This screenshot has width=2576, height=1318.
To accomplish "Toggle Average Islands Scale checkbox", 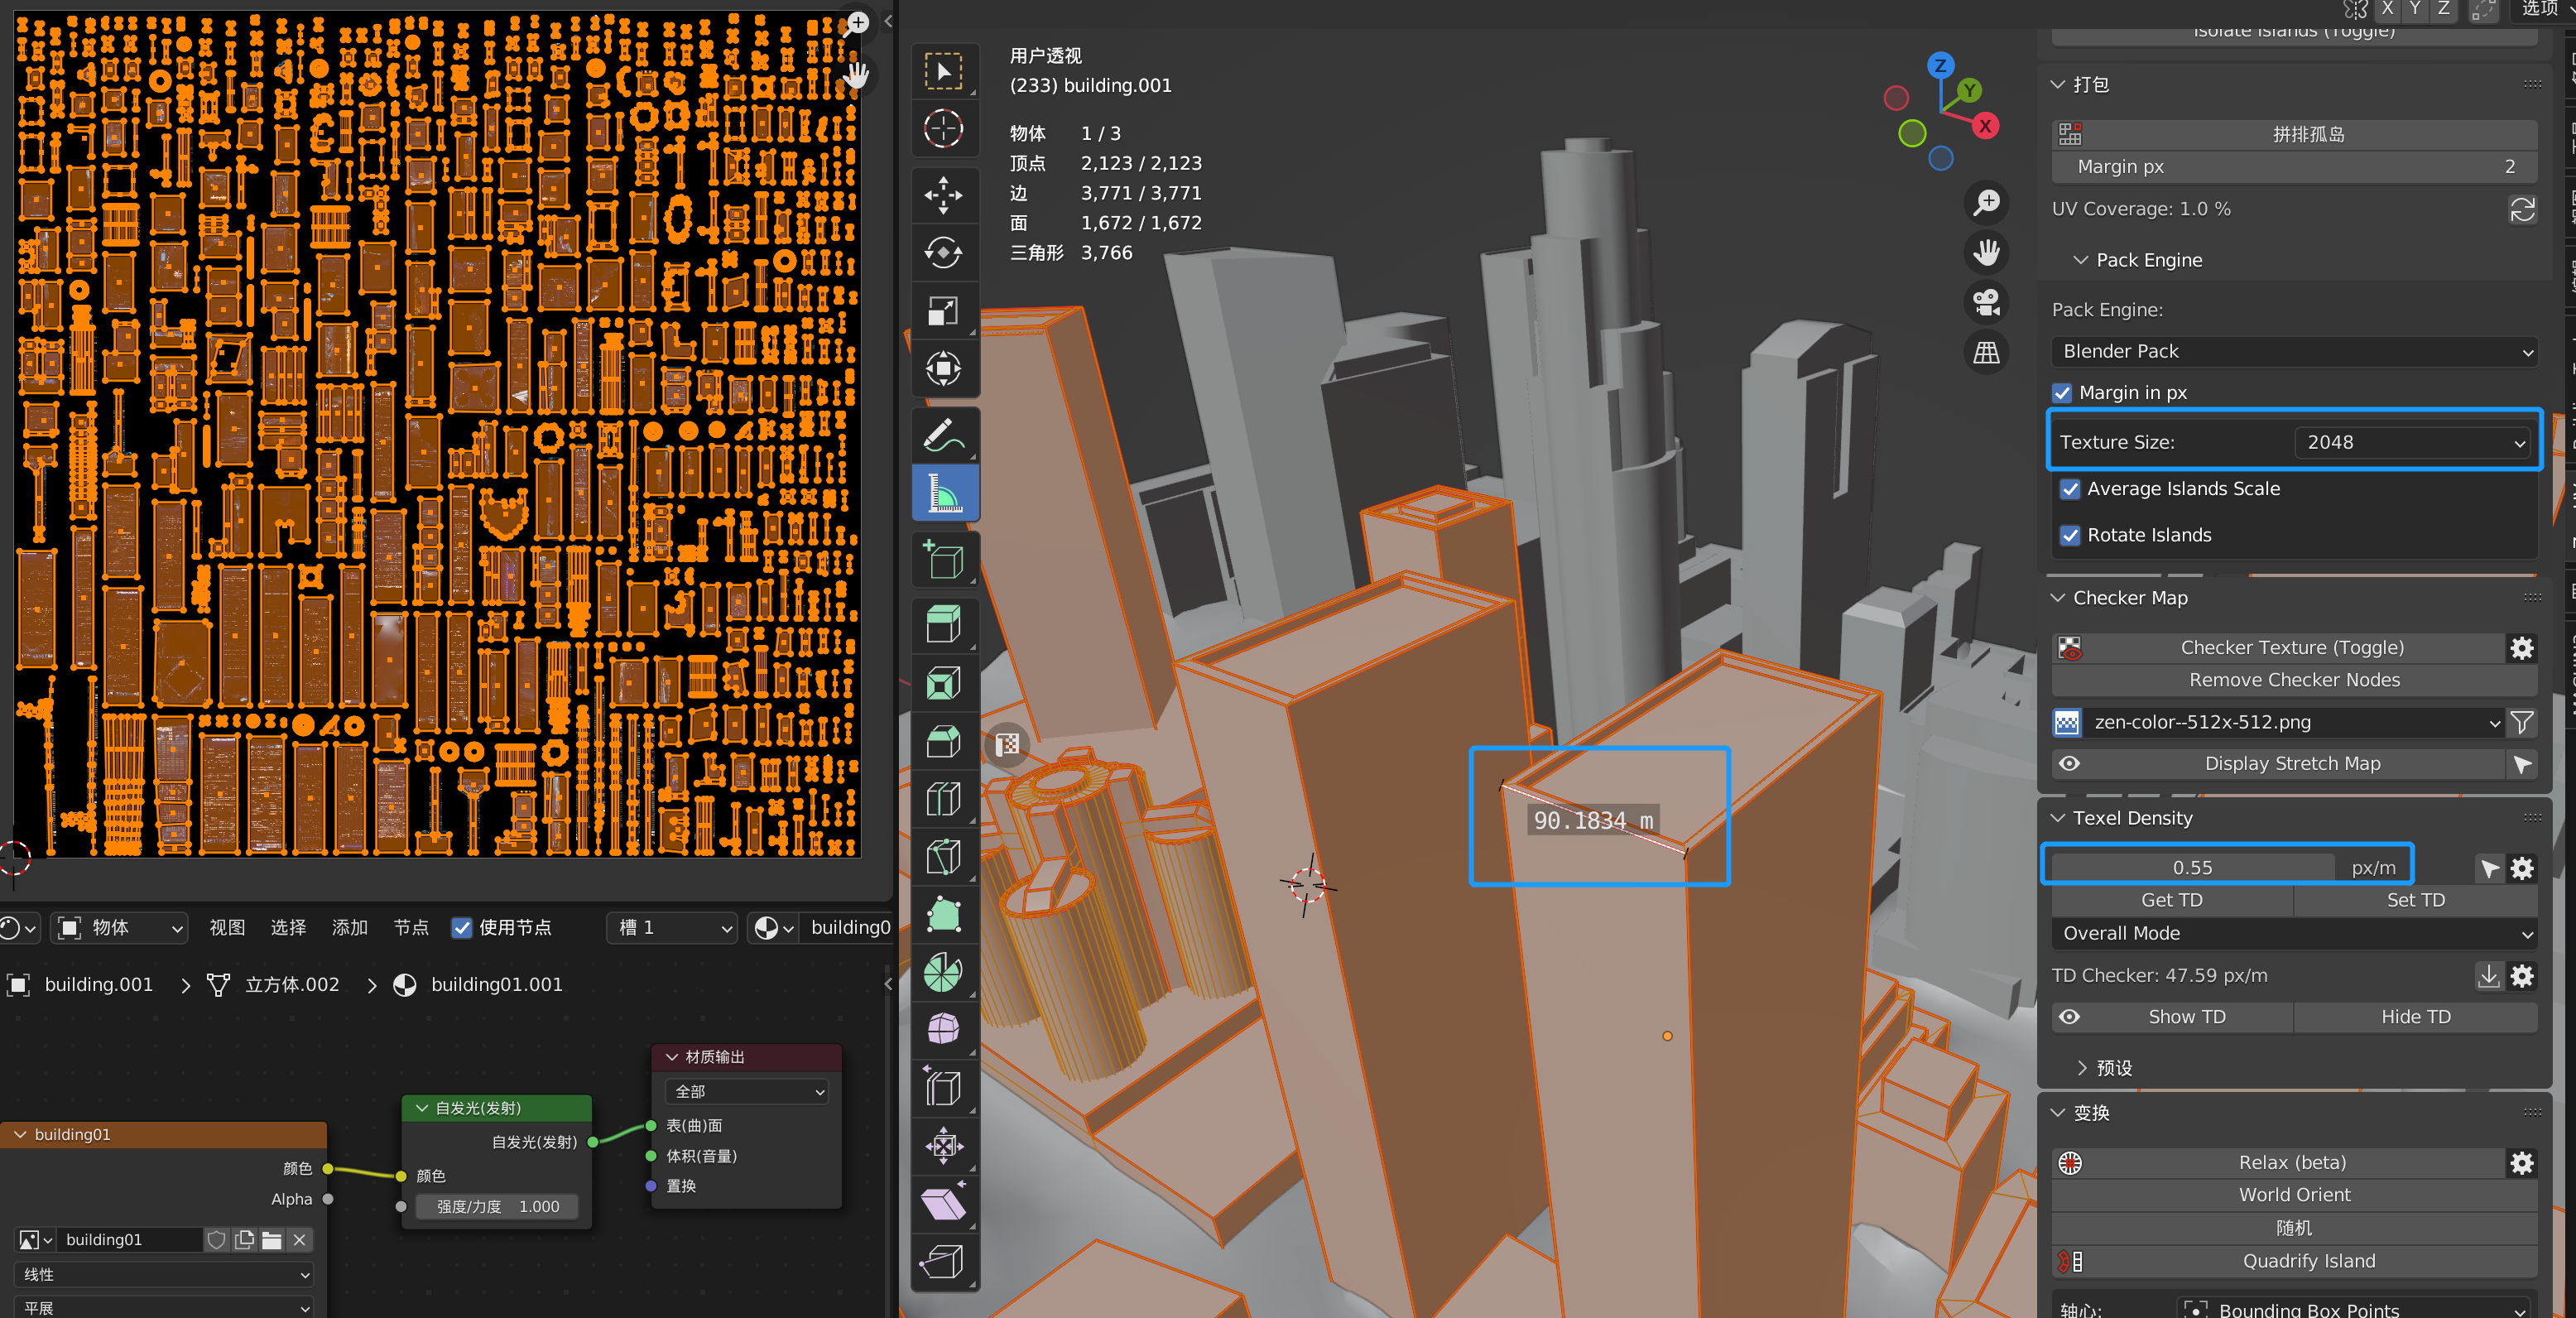I will point(2070,489).
